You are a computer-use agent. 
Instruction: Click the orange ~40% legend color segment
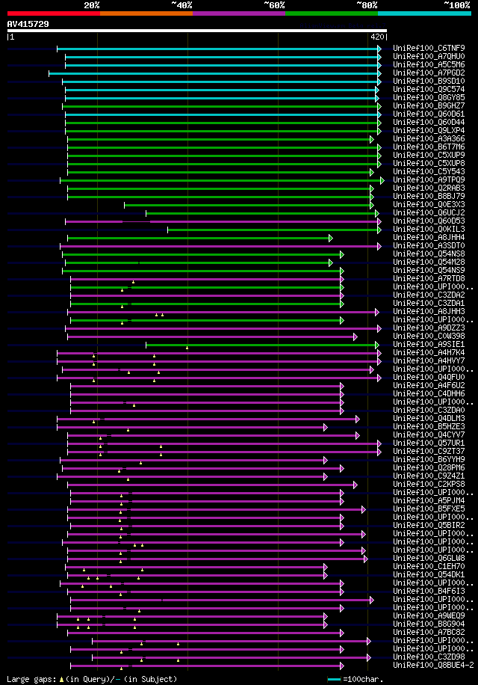pyautogui.click(x=146, y=13)
